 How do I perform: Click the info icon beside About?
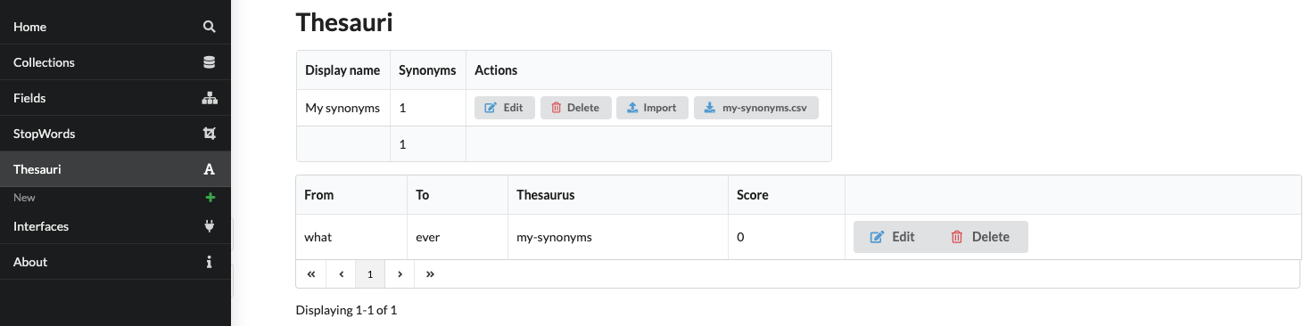[210, 262]
